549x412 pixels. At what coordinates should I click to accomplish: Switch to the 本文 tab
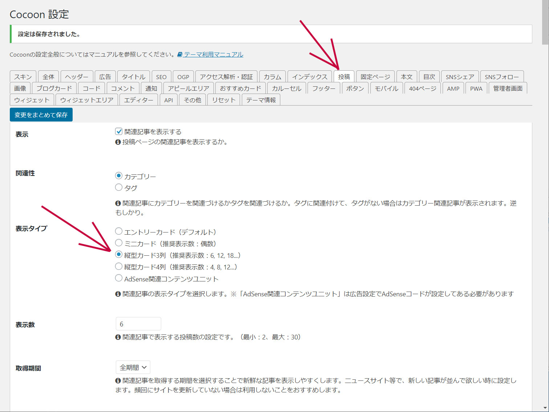click(407, 77)
